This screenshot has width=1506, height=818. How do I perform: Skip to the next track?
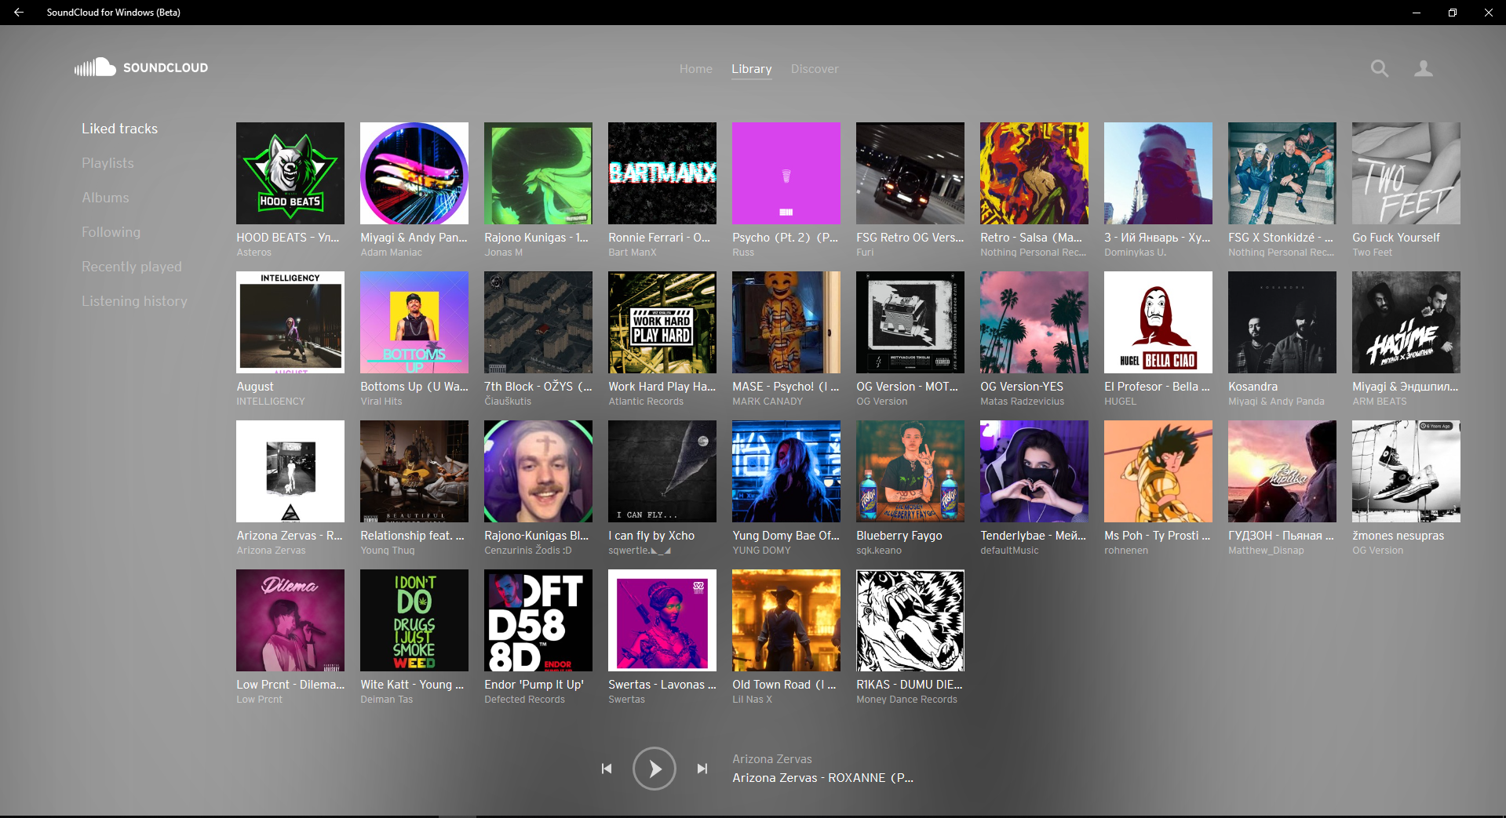pos(702,769)
